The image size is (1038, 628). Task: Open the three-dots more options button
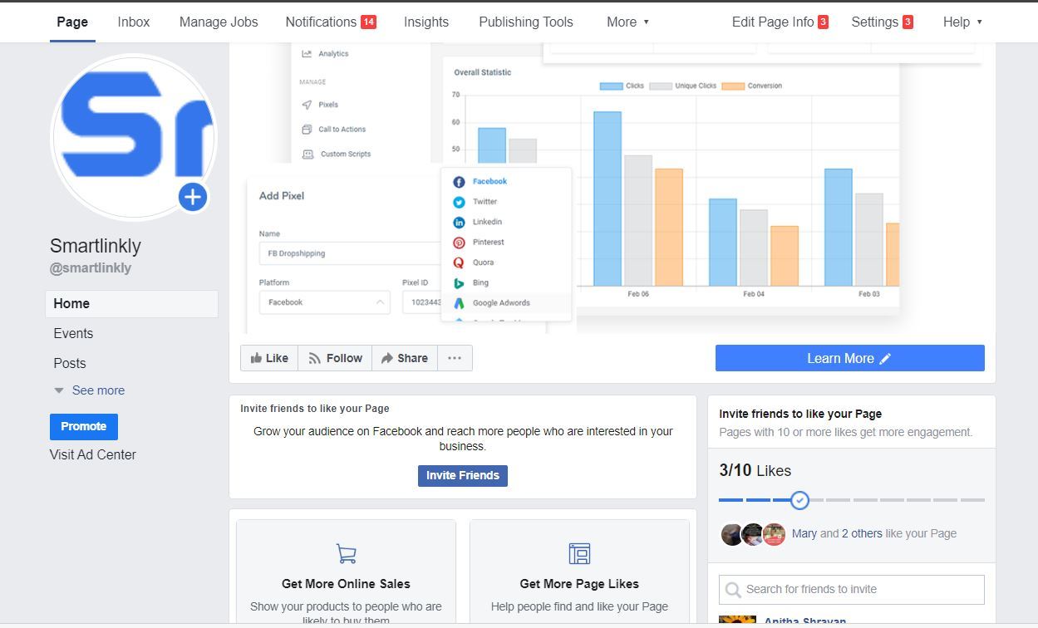tap(455, 358)
